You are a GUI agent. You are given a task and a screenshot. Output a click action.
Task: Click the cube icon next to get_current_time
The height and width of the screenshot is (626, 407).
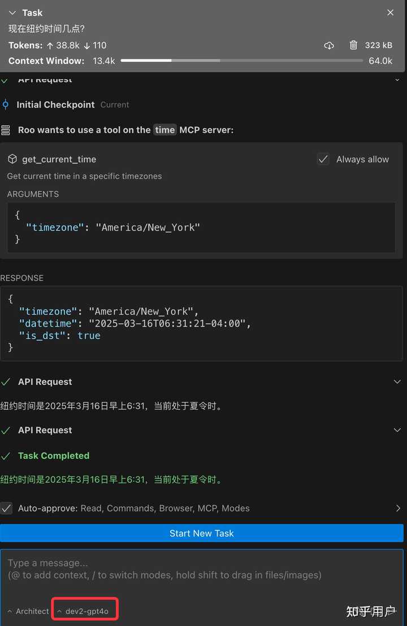tap(11, 160)
